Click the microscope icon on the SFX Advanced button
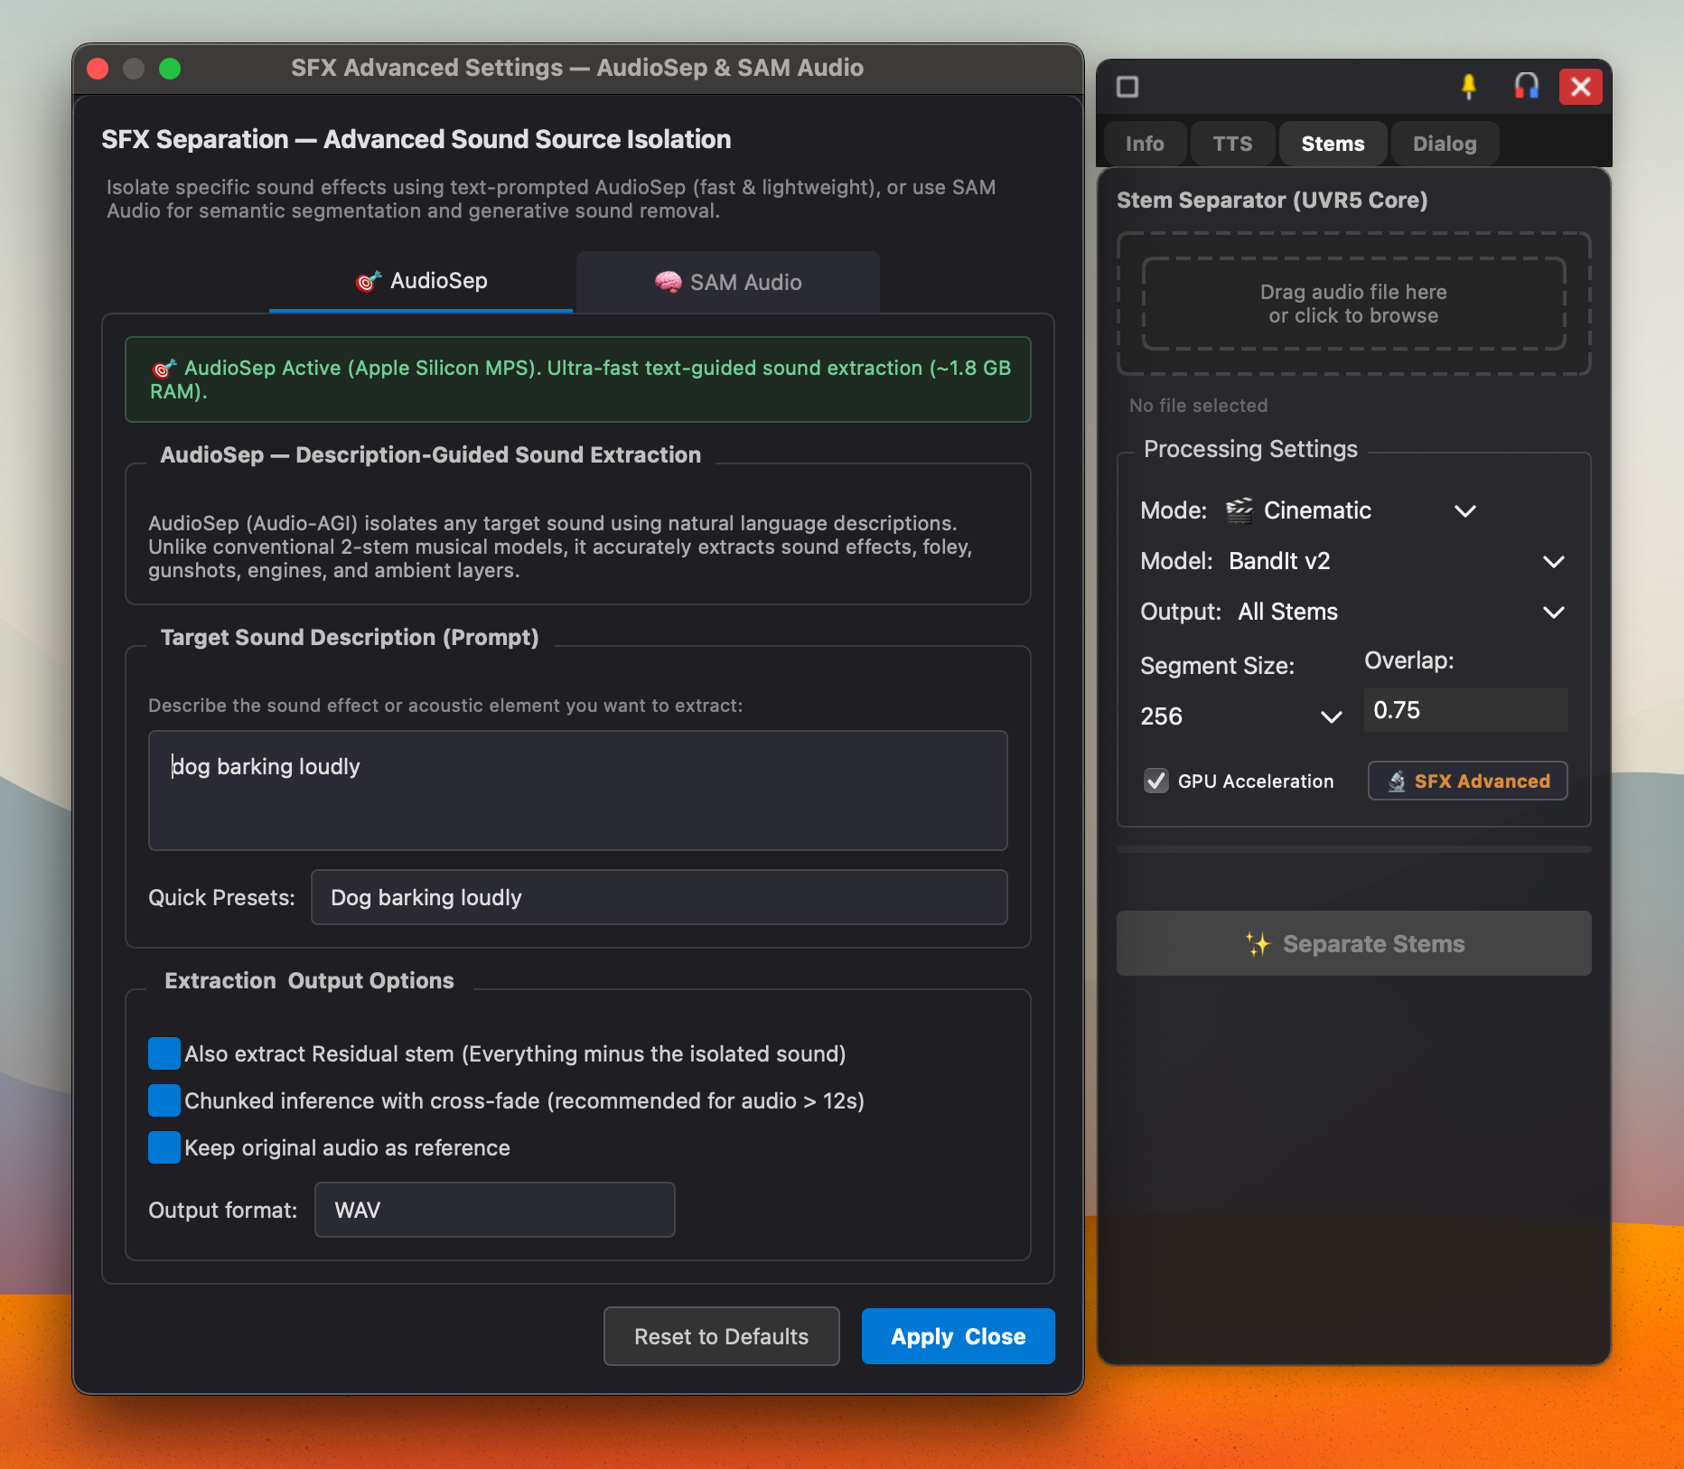This screenshot has width=1684, height=1469. coord(1397,781)
